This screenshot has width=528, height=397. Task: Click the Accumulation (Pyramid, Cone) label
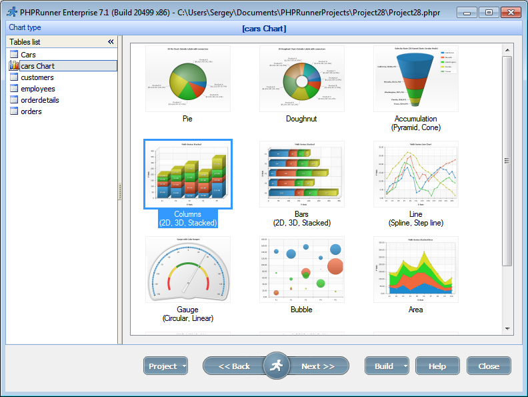click(416, 123)
